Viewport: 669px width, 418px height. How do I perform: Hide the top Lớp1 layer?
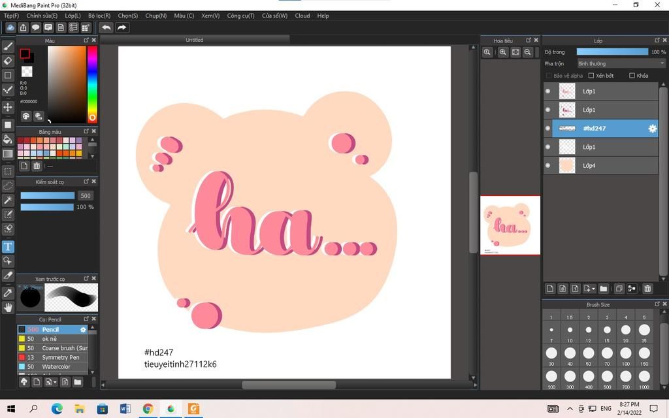pos(548,91)
